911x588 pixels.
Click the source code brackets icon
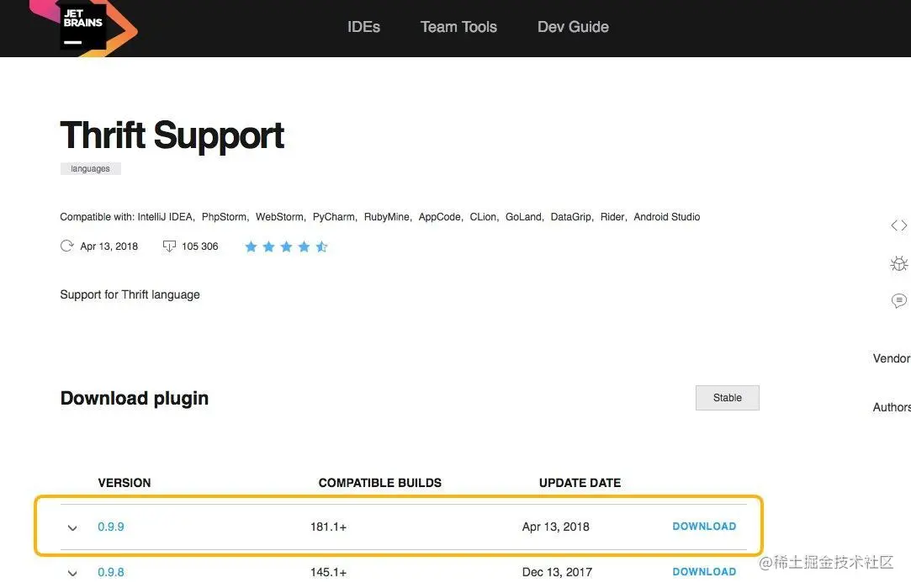click(x=898, y=225)
